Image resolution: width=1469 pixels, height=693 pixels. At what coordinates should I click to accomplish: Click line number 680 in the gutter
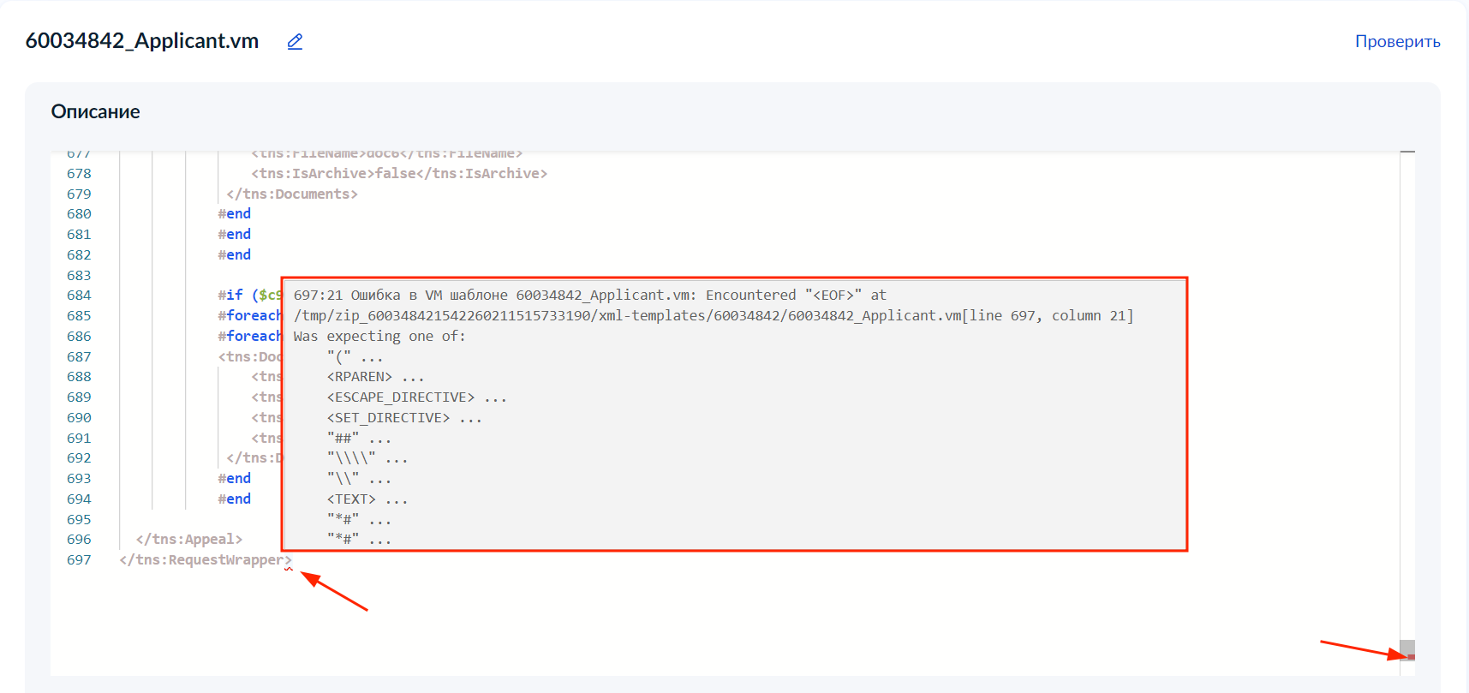pyautogui.click(x=79, y=214)
